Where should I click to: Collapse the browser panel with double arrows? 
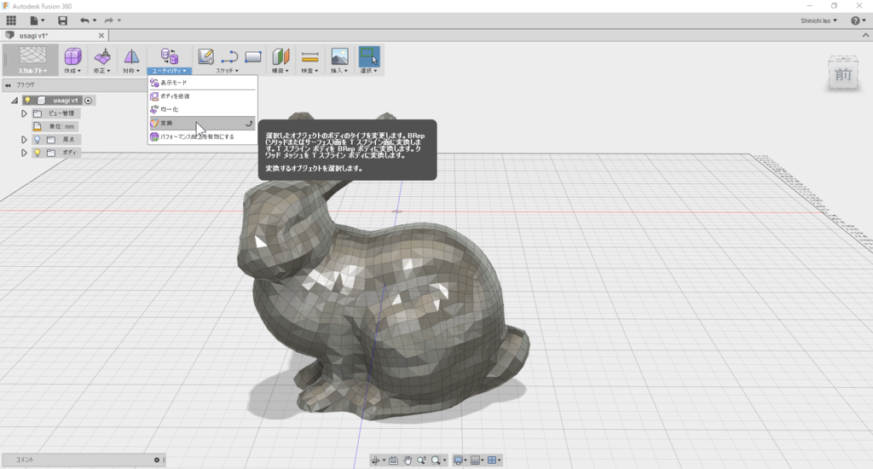[8, 85]
